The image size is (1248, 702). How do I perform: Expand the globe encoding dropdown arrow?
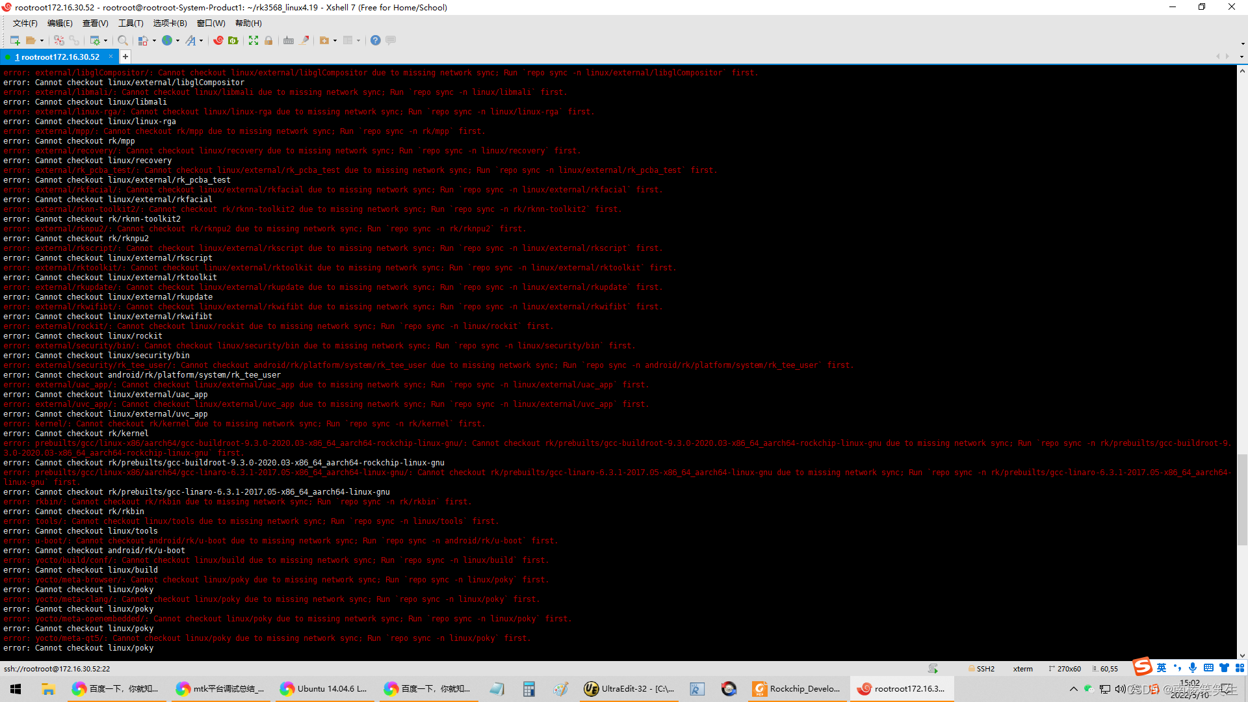pos(177,40)
